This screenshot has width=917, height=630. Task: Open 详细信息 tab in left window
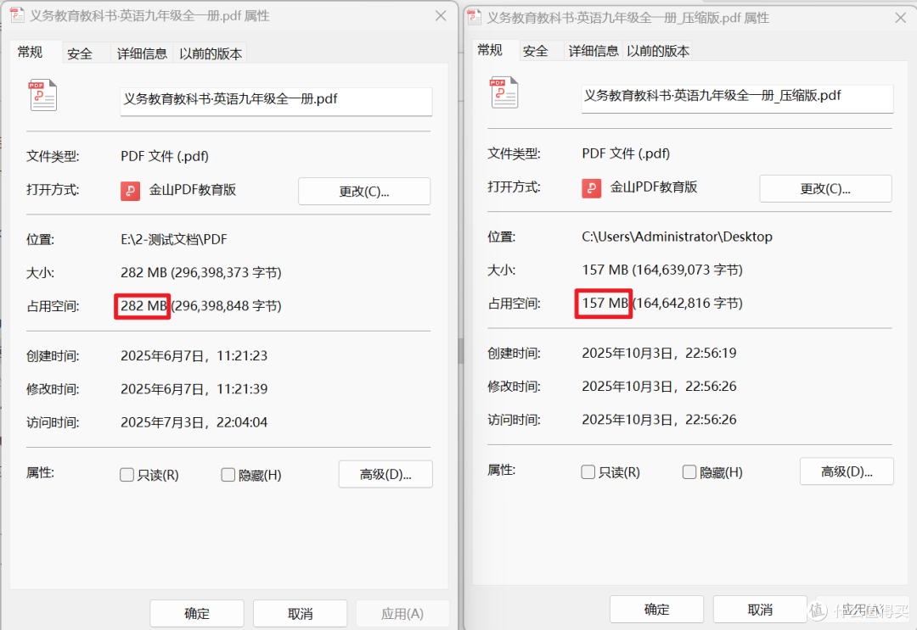tap(142, 53)
